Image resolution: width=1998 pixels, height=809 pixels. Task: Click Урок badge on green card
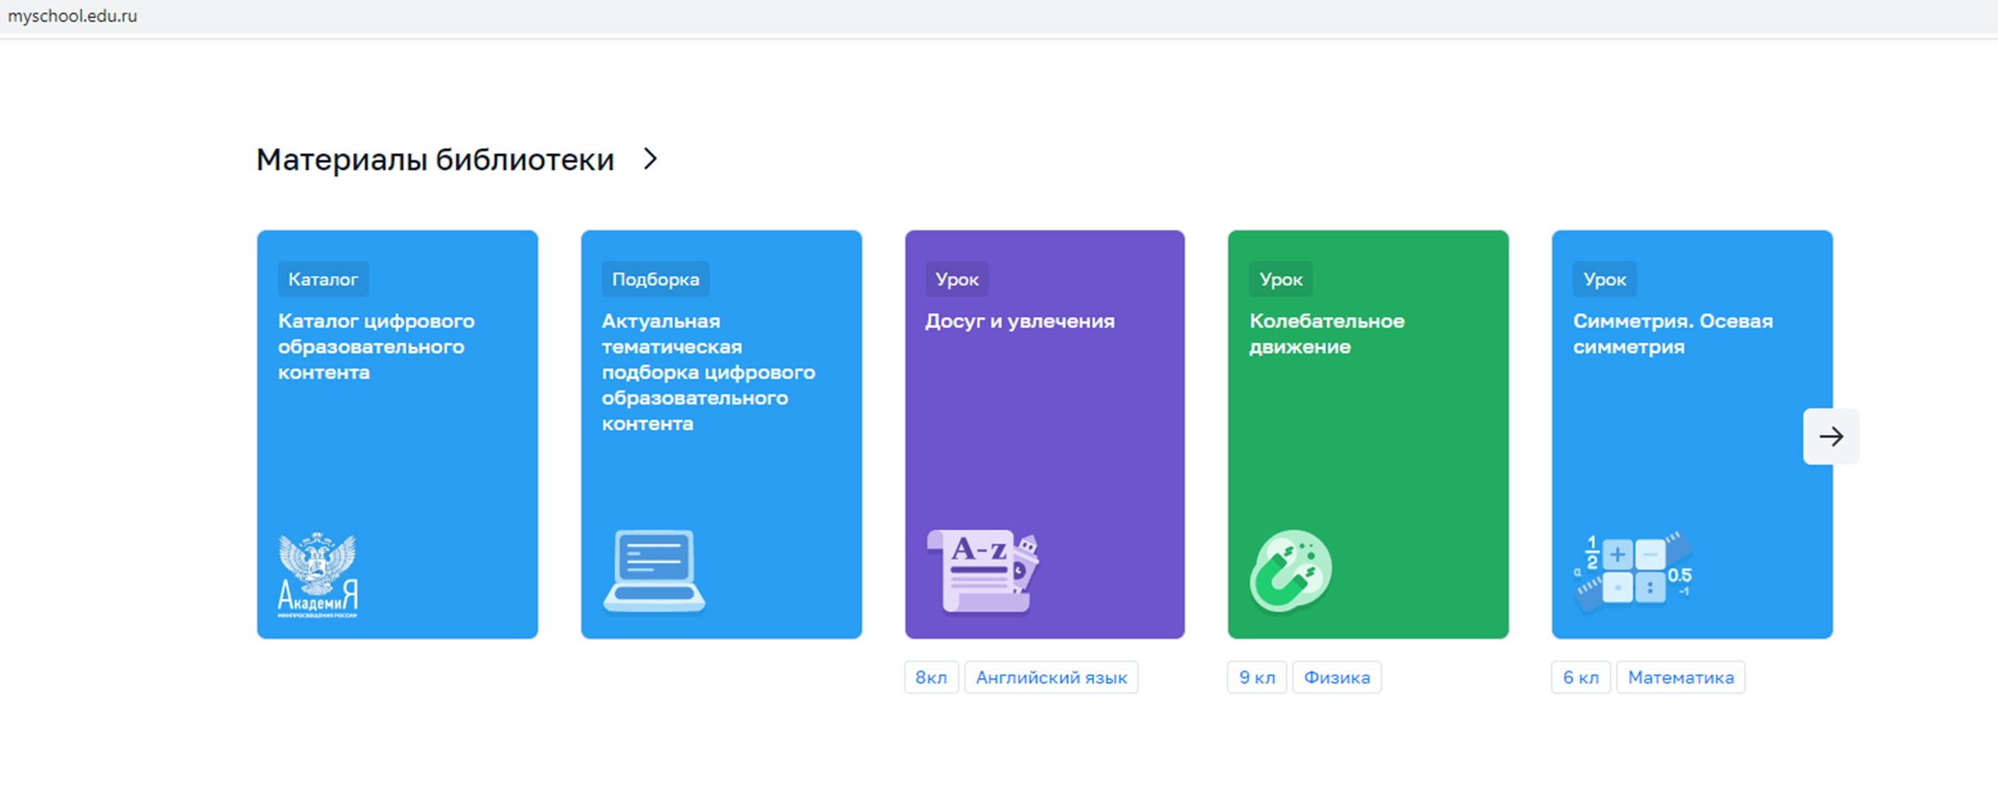click(1281, 279)
